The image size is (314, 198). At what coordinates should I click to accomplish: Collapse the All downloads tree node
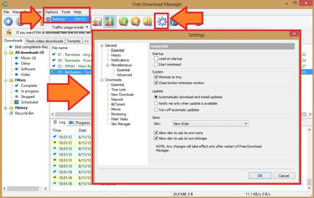[5, 53]
